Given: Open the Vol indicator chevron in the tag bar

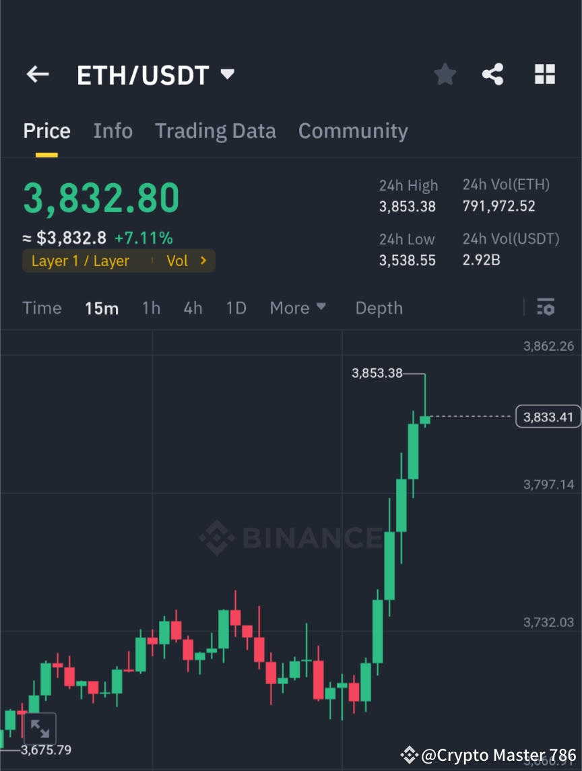Looking at the screenshot, I should tap(202, 261).
